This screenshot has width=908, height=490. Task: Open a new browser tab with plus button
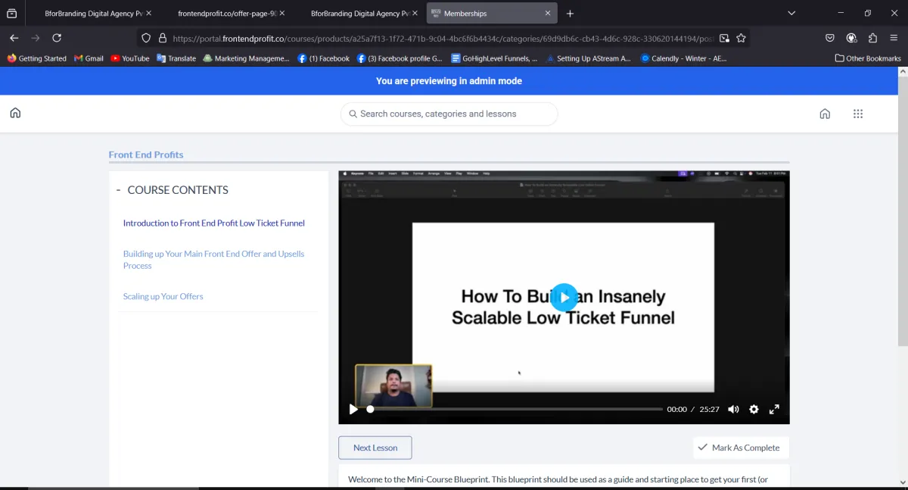(570, 14)
